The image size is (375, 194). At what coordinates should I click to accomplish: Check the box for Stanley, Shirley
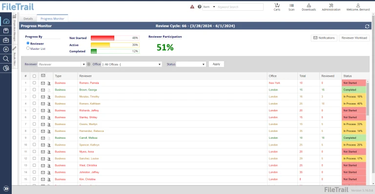click(x=34, y=117)
